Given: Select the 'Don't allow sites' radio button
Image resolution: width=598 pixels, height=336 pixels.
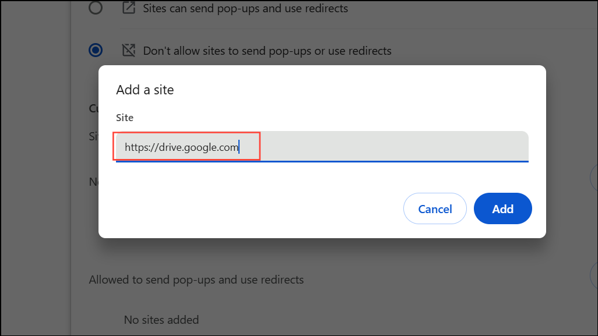Looking at the screenshot, I should point(96,50).
